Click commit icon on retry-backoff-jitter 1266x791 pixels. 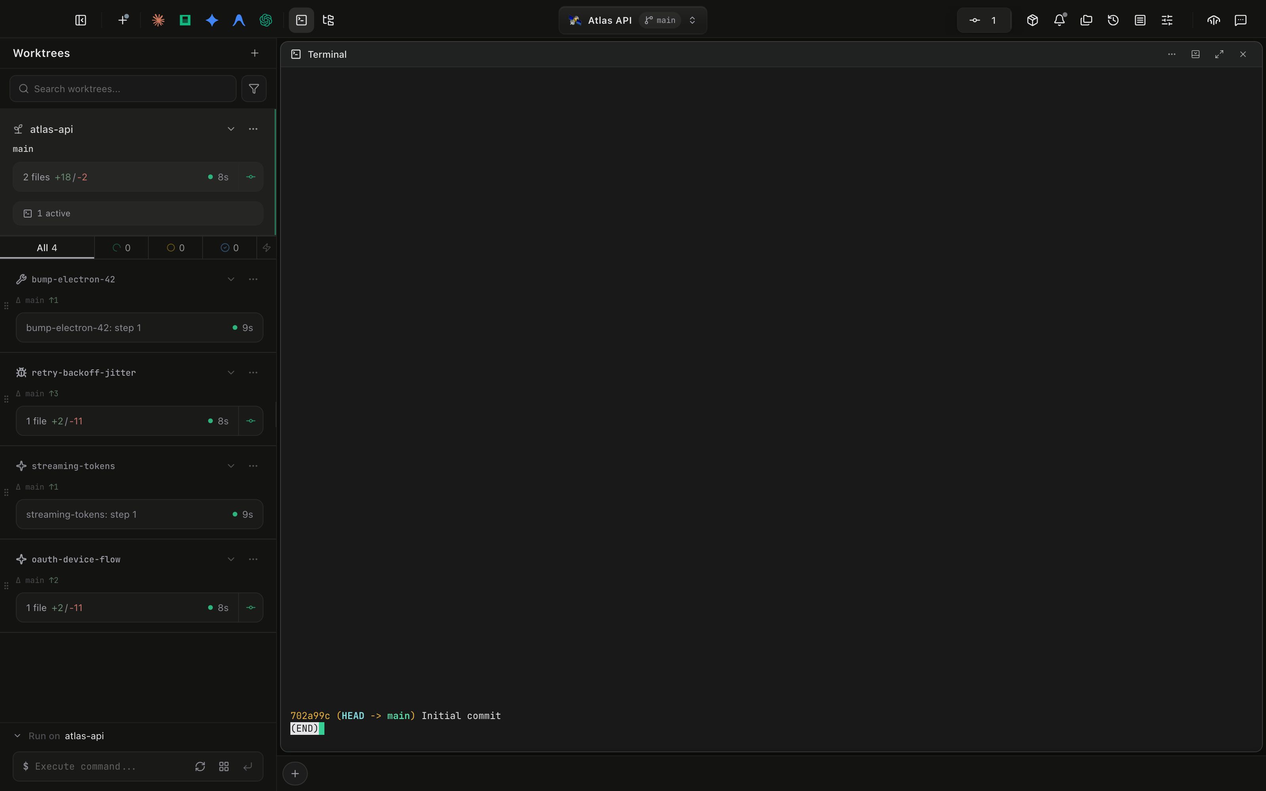pos(250,421)
